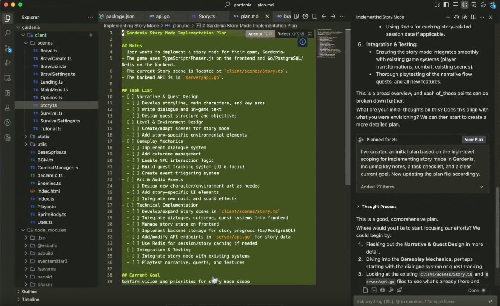This screenshot has width=500, height=306.
Task: Toggle the bottom panel visibility
Action: coord(455,5)
